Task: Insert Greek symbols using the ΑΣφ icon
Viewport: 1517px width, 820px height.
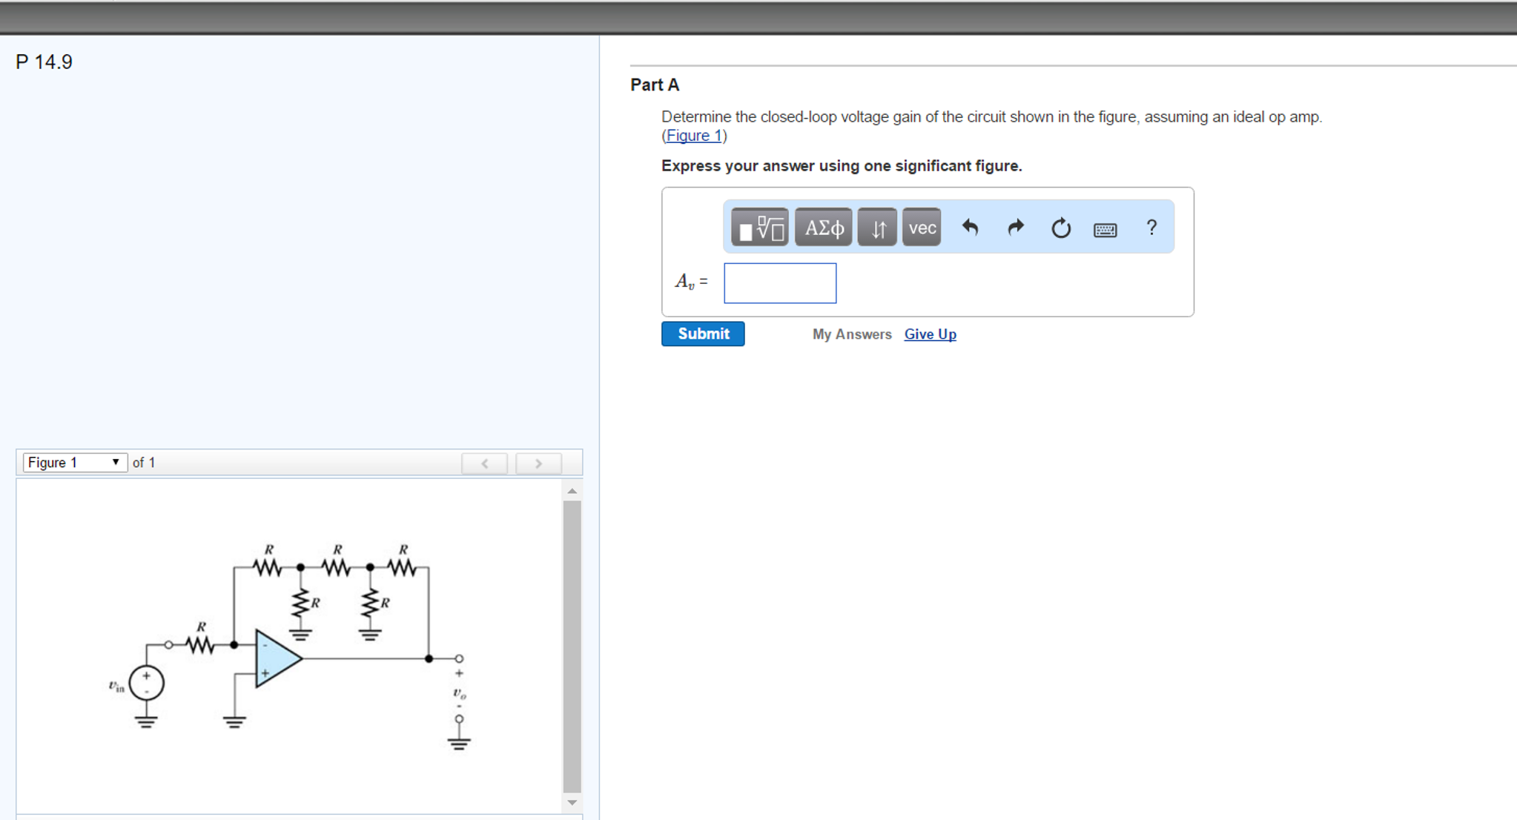Action: tap(823, 228)
